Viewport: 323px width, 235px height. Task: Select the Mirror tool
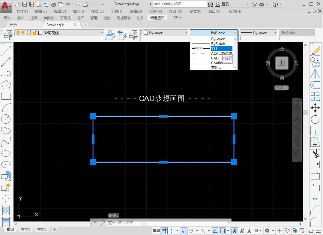[315, 74]
